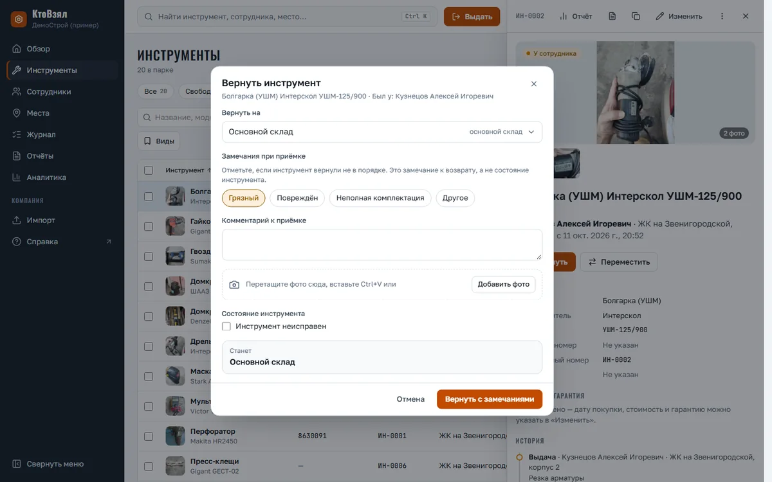Close the tool detail side panel
Viewport: 772px width, 482px height.
click(746, 16)
